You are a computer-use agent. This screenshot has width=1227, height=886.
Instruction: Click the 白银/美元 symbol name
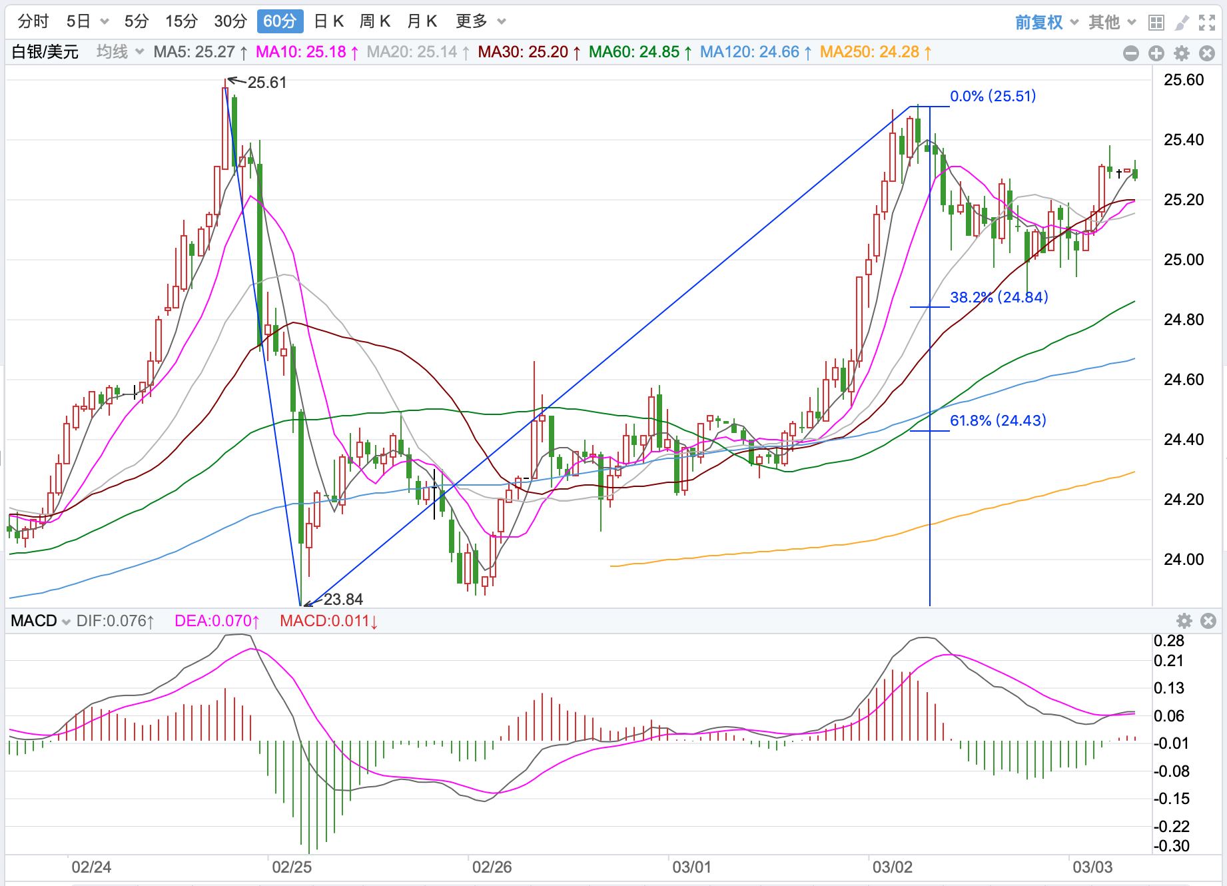[x=45, y=52]
